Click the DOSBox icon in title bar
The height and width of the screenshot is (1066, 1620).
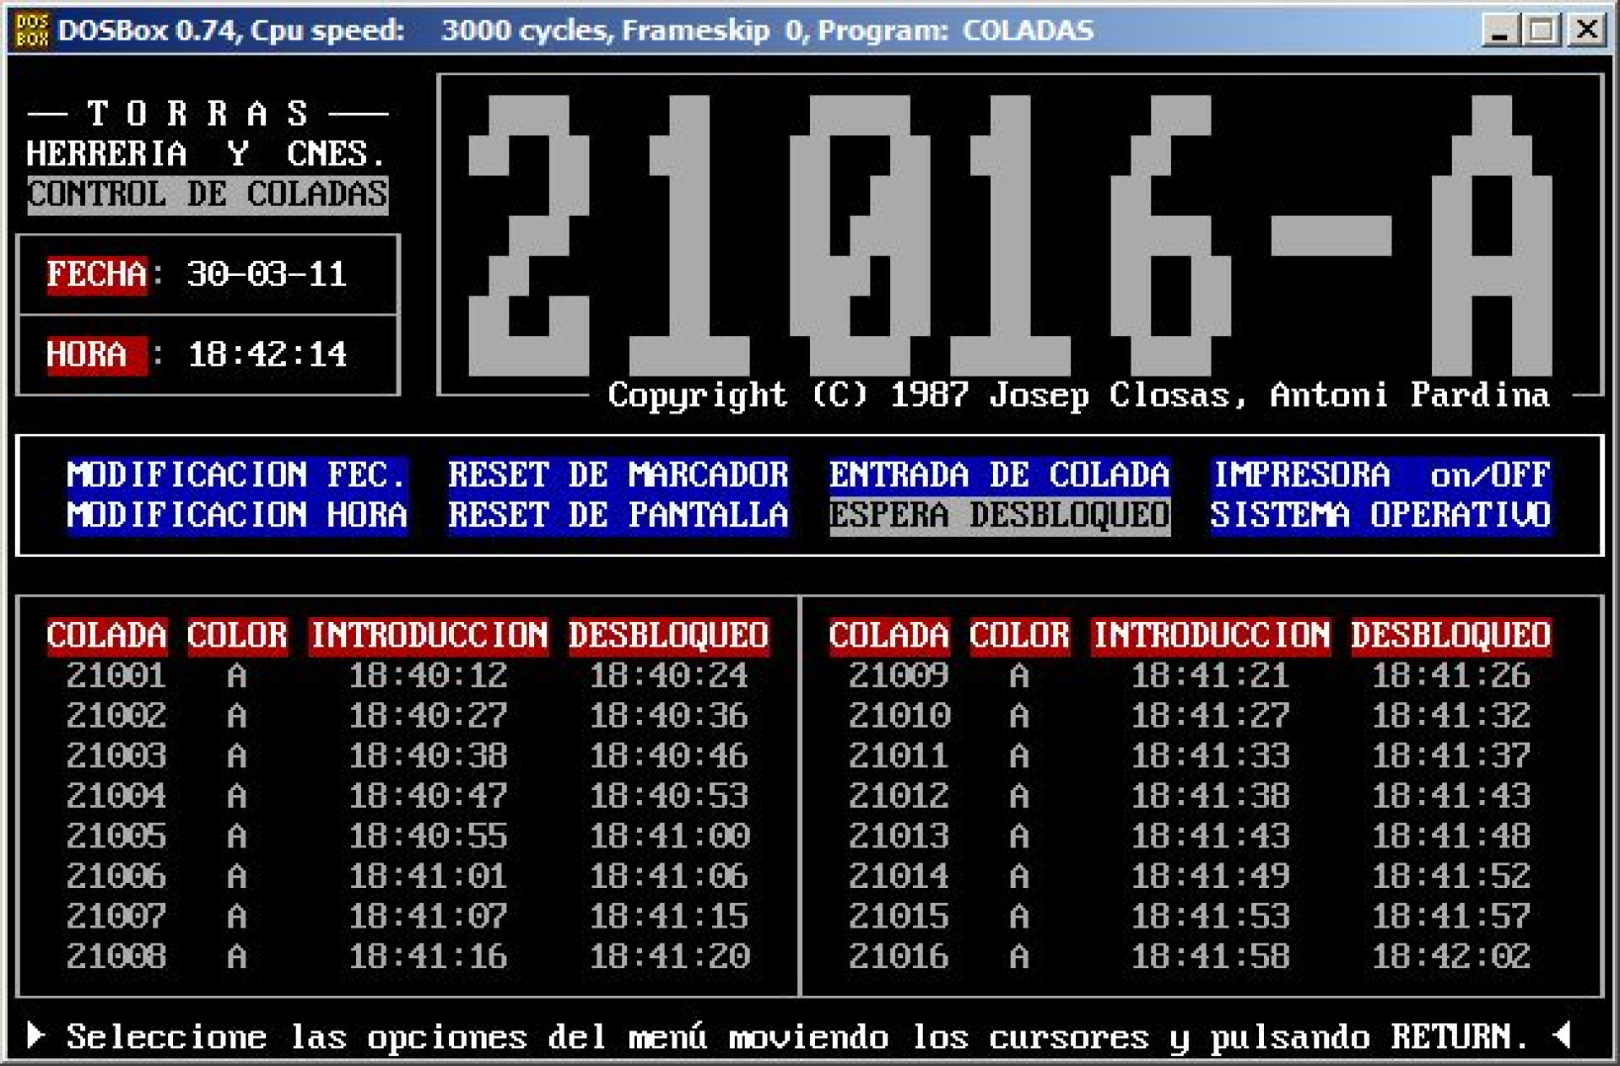click(32, 30)
